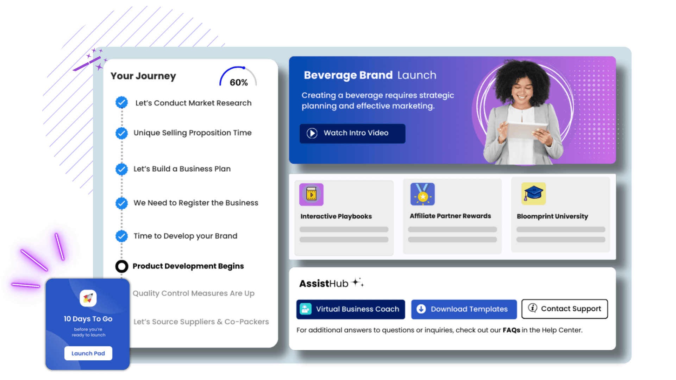Toggle the Register the Business completed checkbox
676x380 pixels.
[121, 202]
